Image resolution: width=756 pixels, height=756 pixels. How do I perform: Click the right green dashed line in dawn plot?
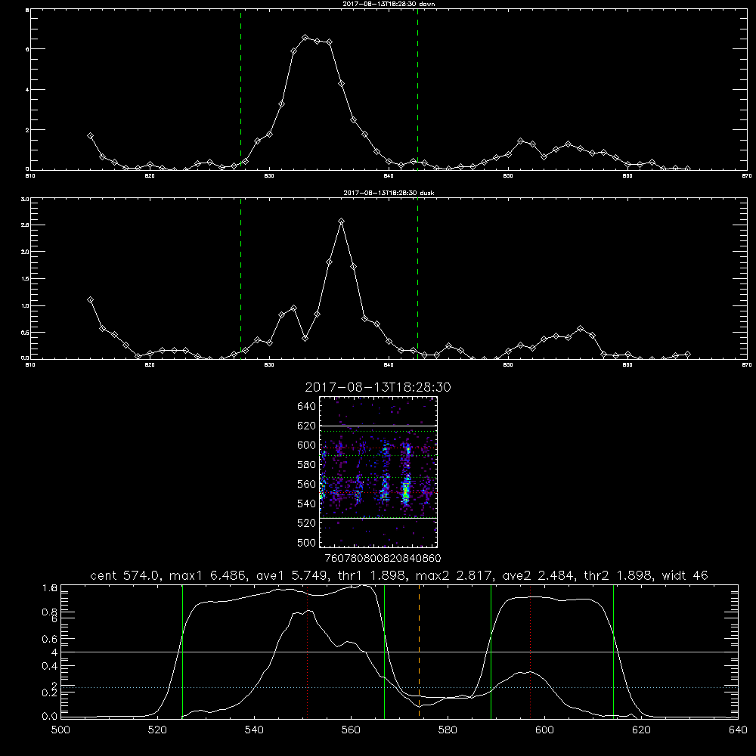point(417,89)
